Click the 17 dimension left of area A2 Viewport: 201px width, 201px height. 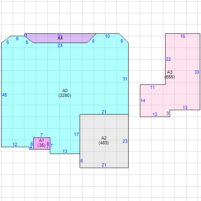click(x=76, y=134)
